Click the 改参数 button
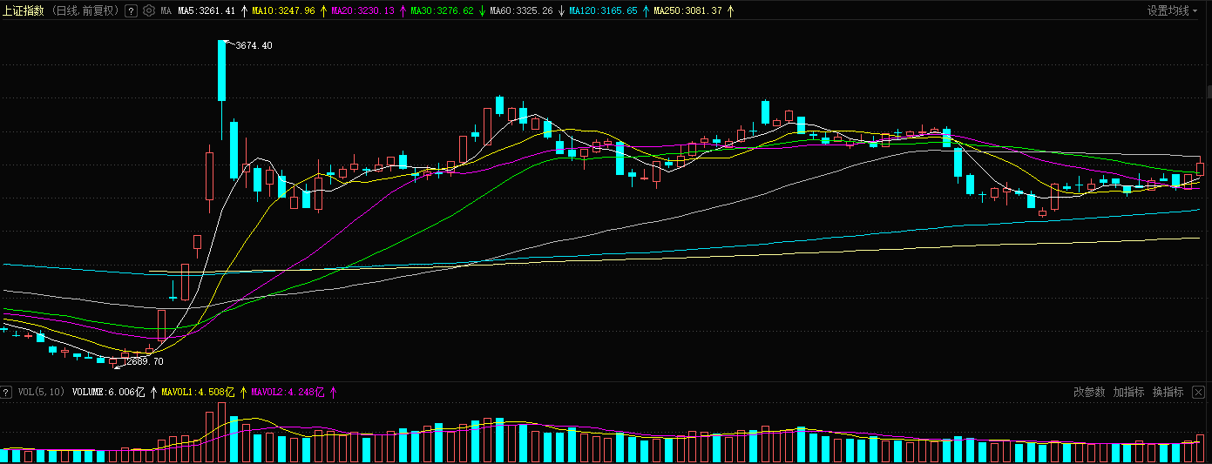 click(1089, 392)
